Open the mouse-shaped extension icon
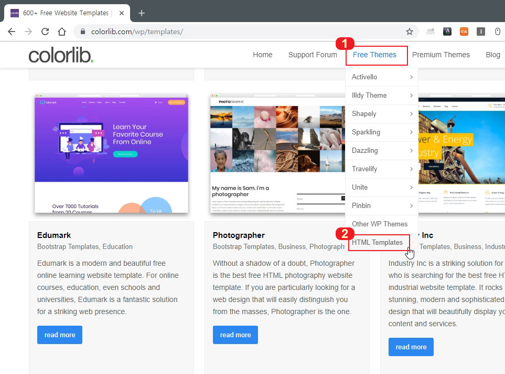This screenshot has width=505, height=374. point(498,32)
